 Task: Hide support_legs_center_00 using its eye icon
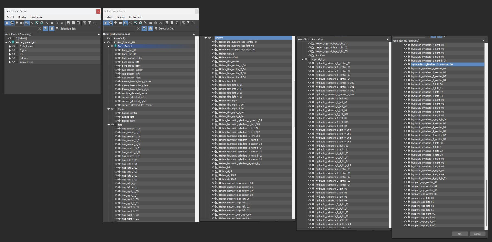click(405, 182)
